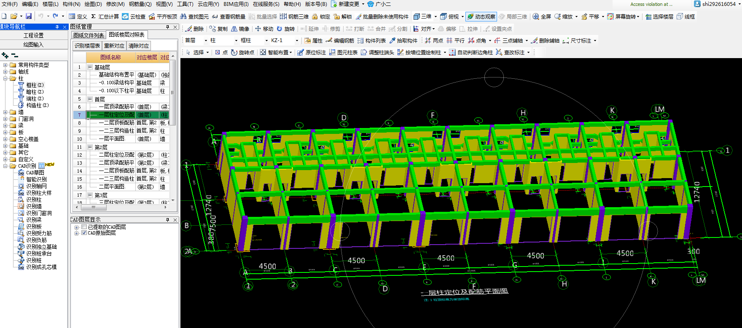Run 云检查 cloud check
The width and height of the screenshot is (742, 328).
point(134,16)
